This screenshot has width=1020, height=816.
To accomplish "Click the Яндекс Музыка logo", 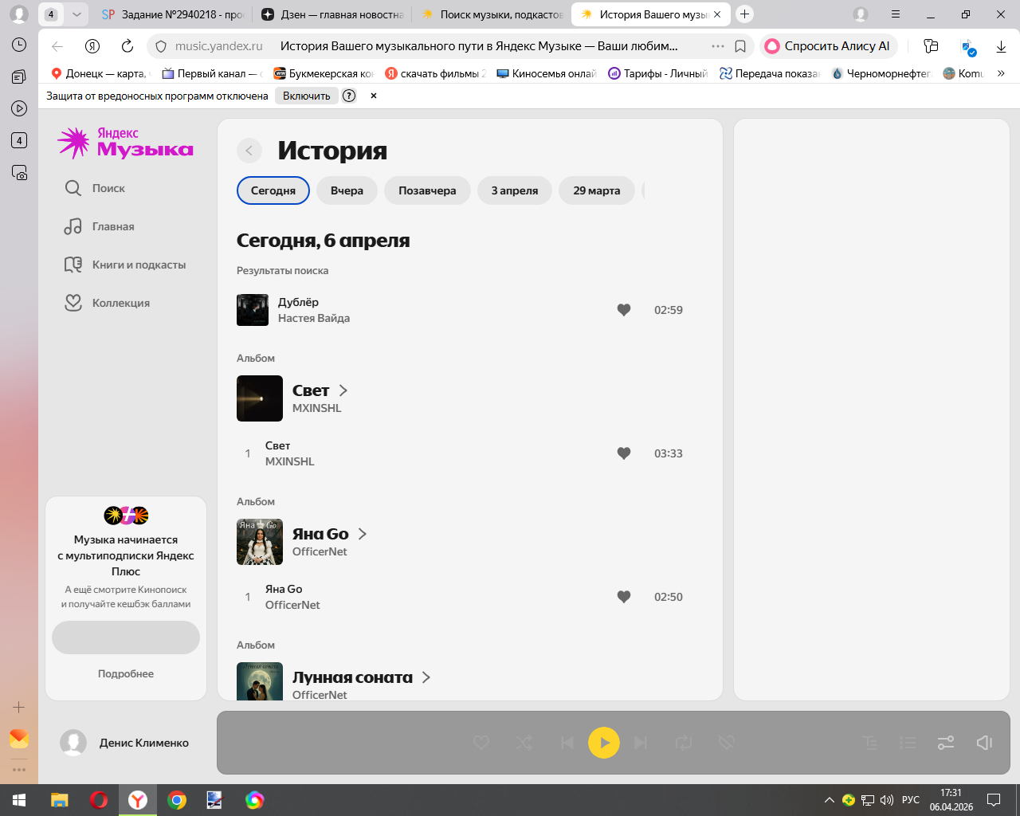I will click(x=126, y=143).
